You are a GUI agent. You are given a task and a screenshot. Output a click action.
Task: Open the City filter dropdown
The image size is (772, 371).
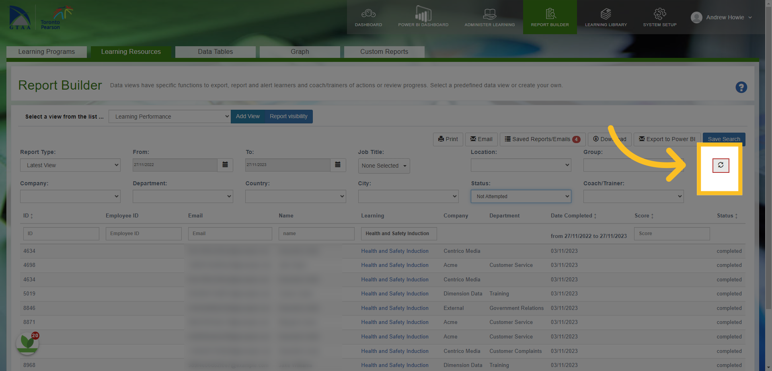click(409, 197)
